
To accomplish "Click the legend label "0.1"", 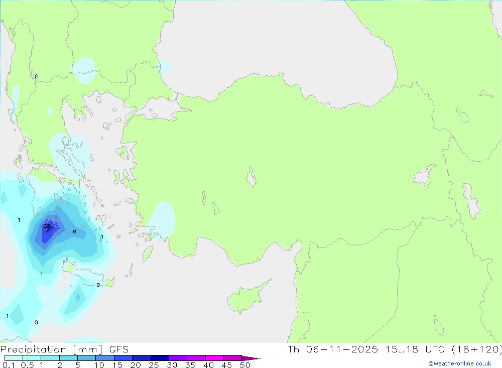I will click(9, 365).
